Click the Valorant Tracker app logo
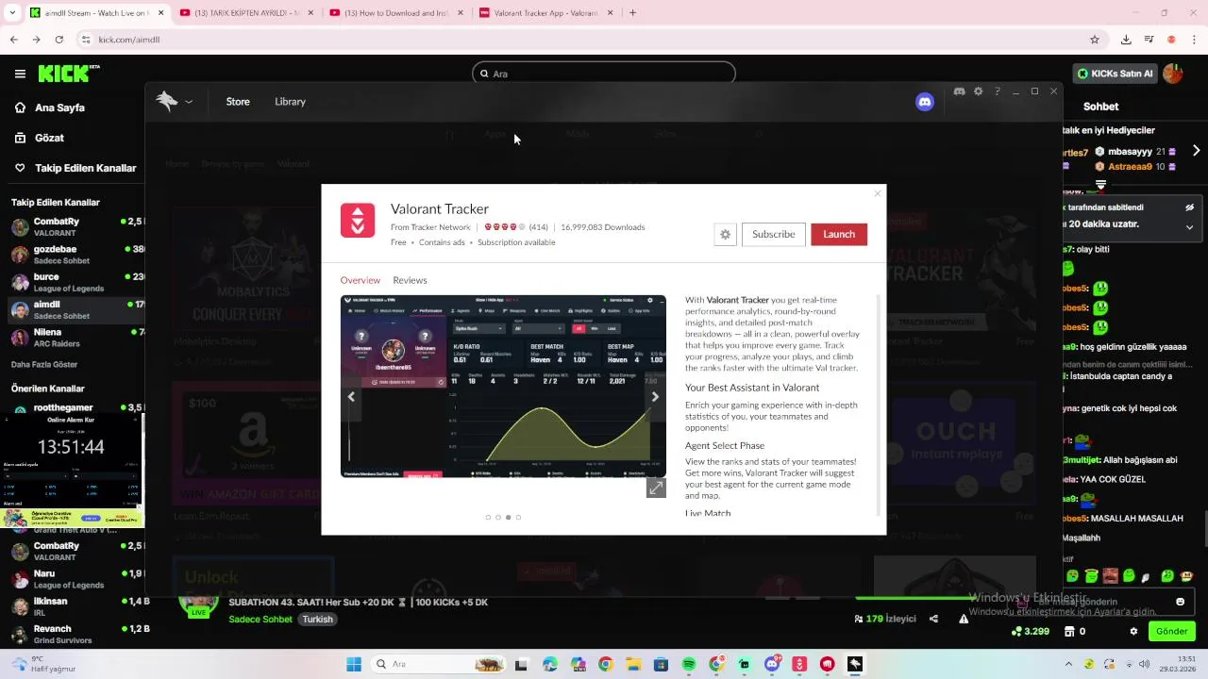Viewport: 1208px width, 679px height. (358, 221)
